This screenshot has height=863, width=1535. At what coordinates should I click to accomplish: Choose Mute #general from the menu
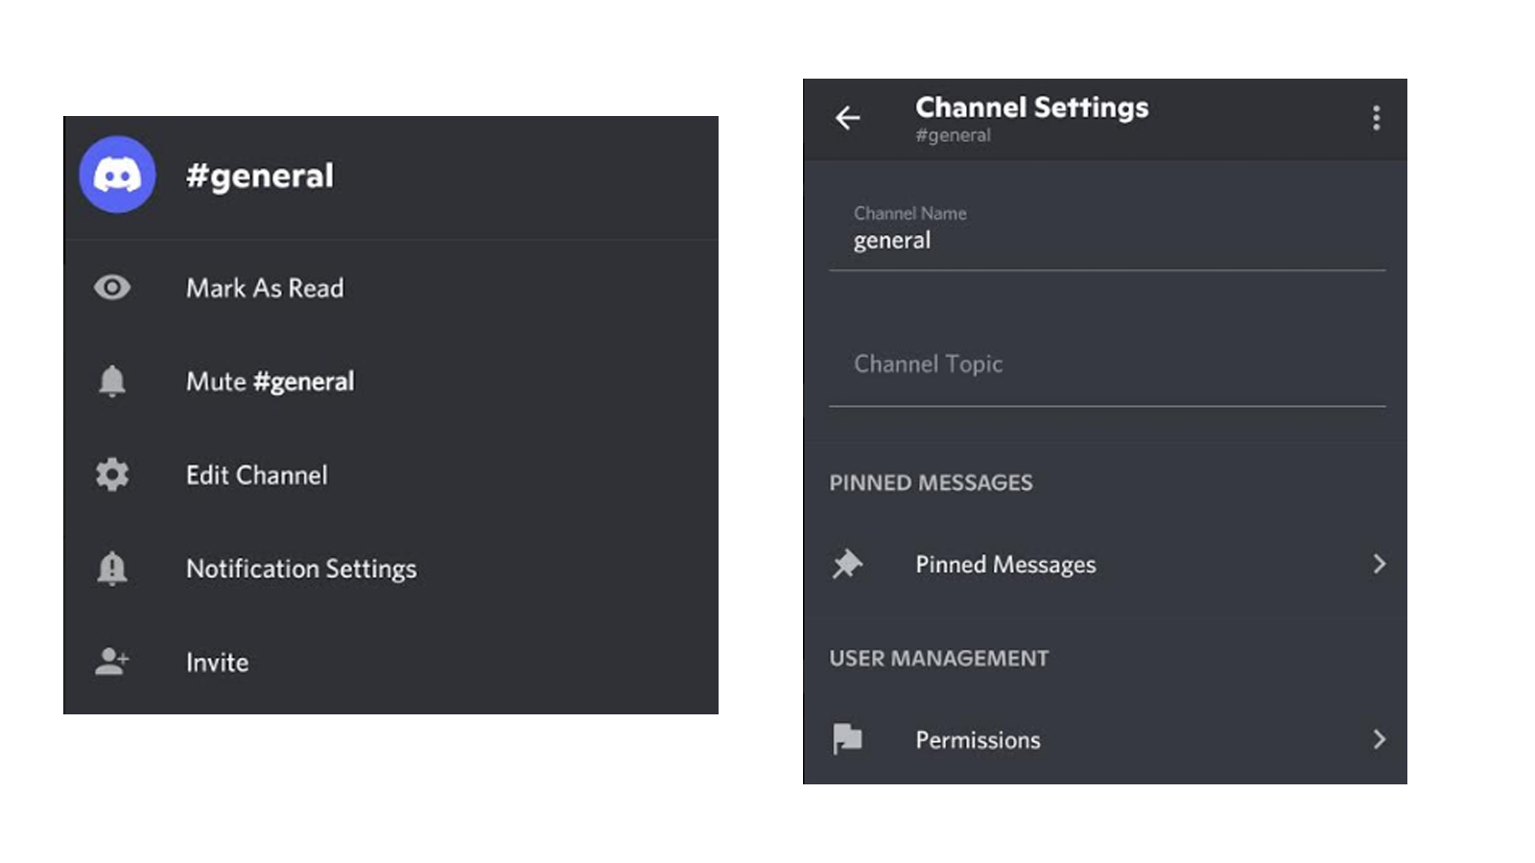coord(391,381)
